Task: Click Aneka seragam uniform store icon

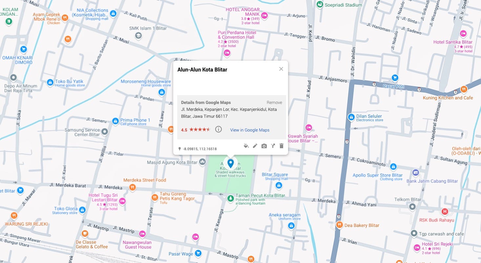Action: point(291,226)
